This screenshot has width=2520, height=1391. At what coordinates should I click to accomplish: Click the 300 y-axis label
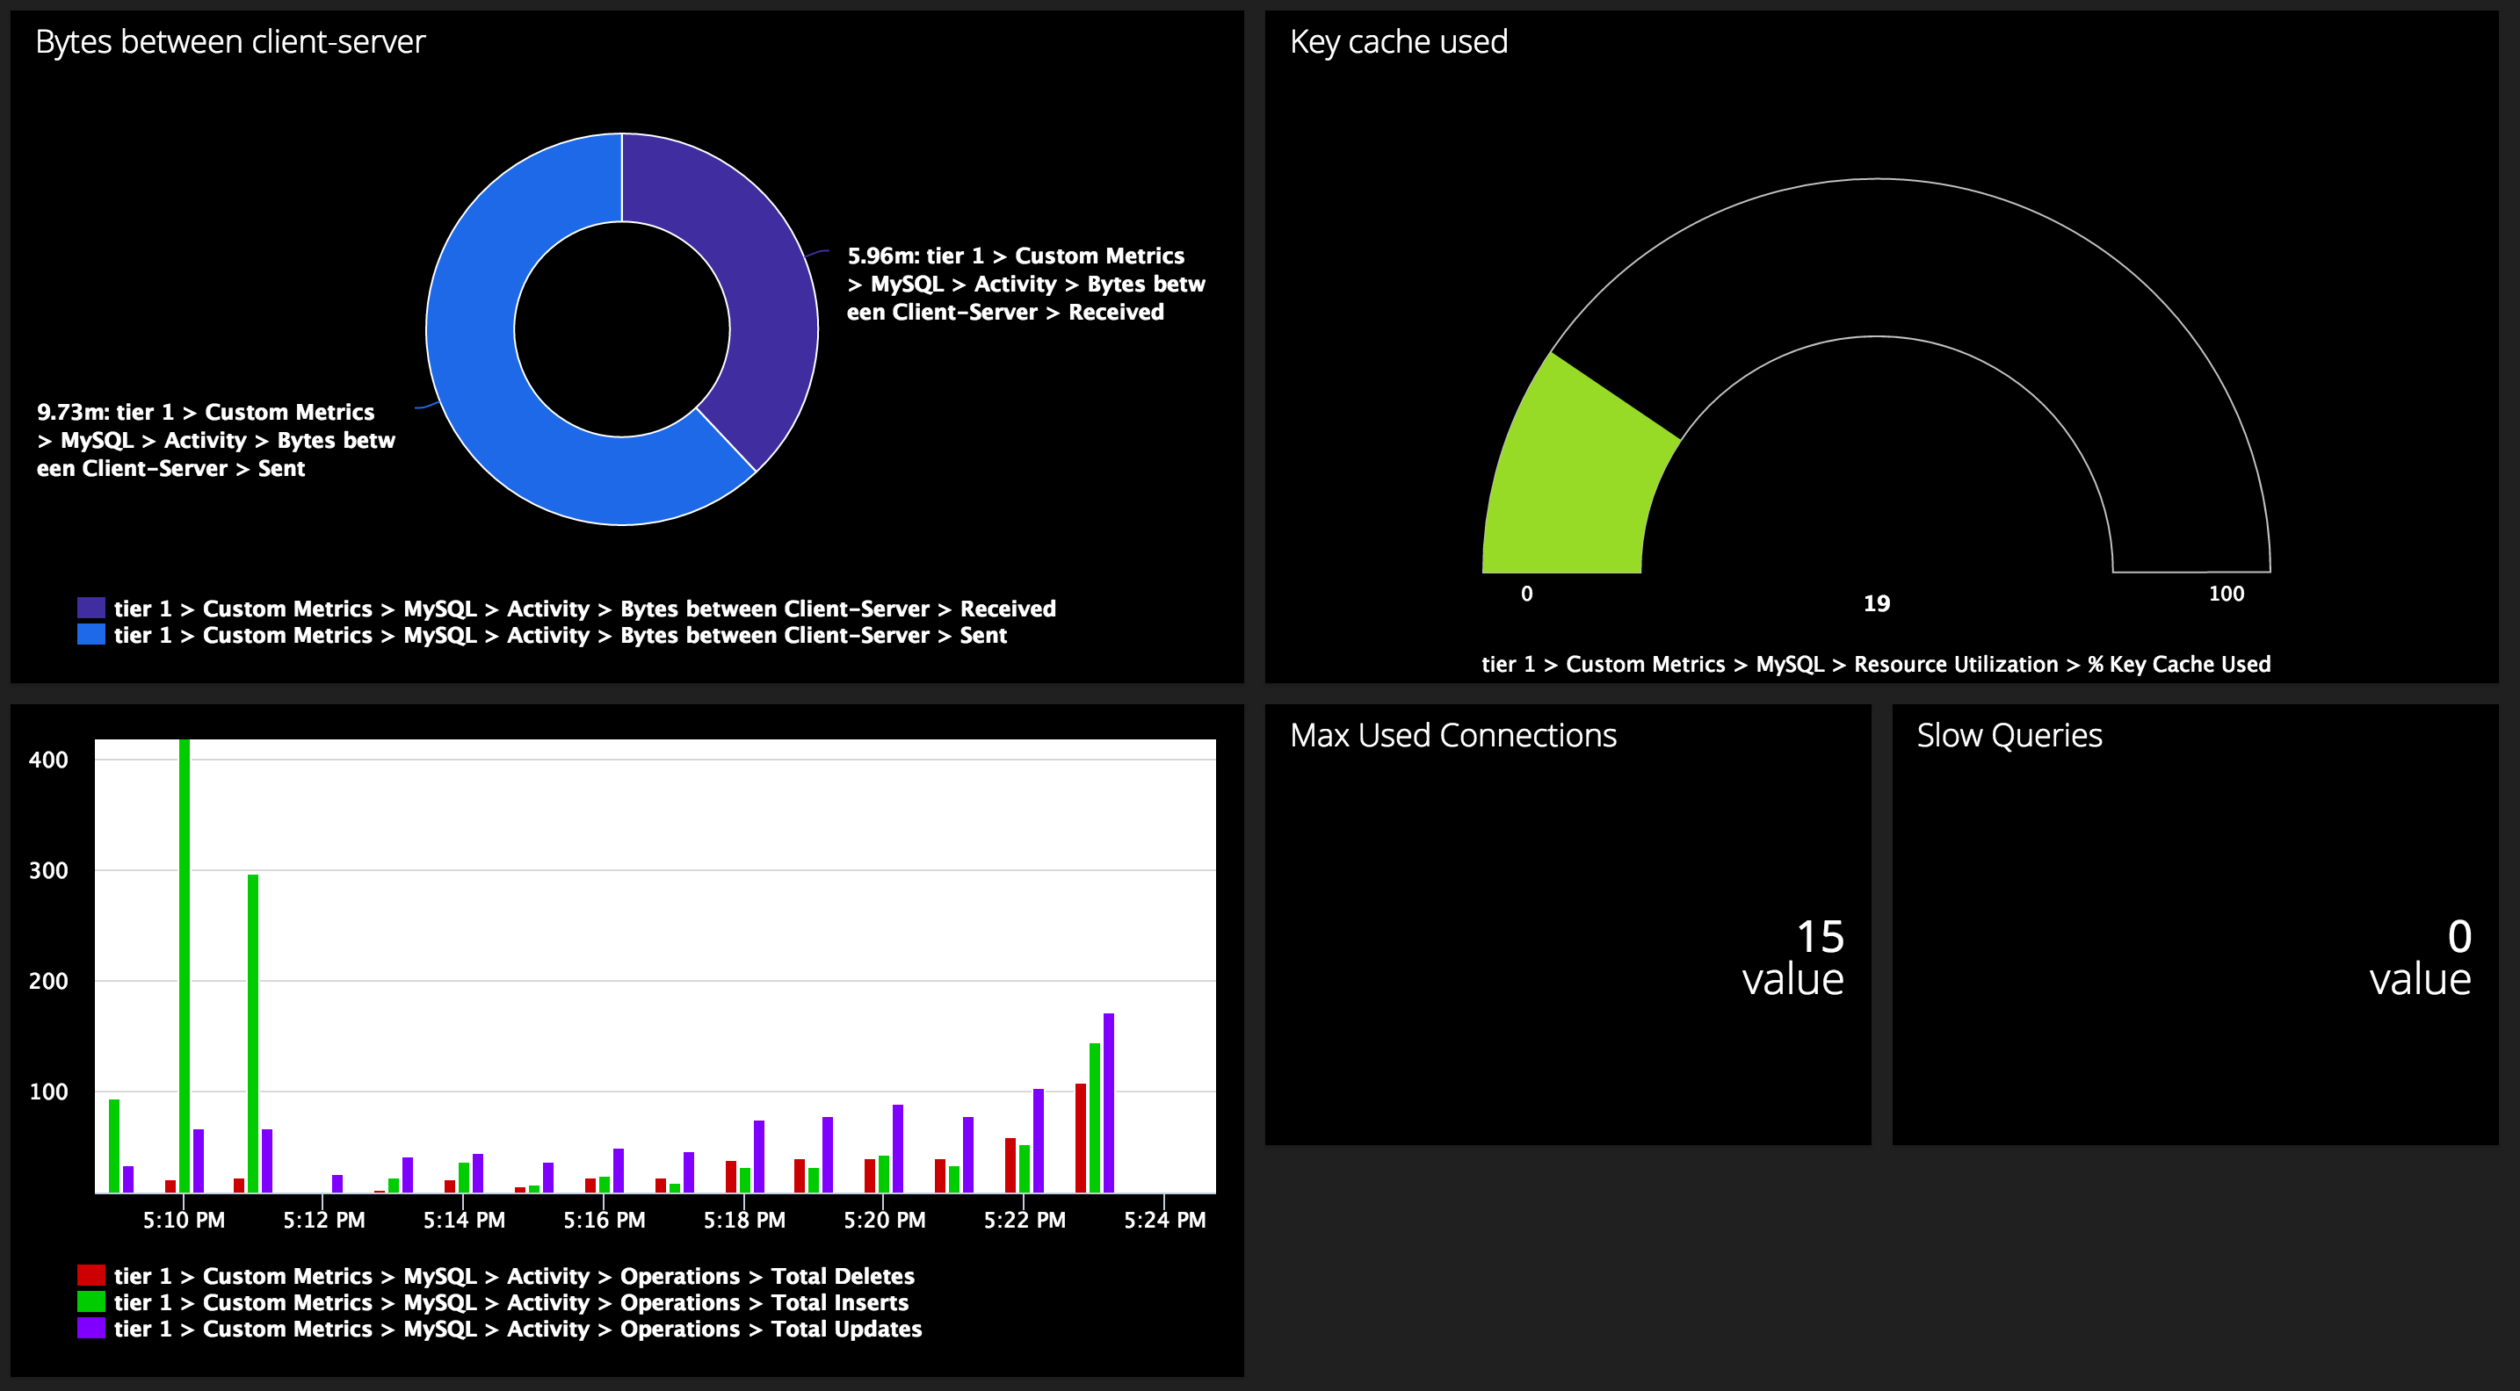pos(48,870)
